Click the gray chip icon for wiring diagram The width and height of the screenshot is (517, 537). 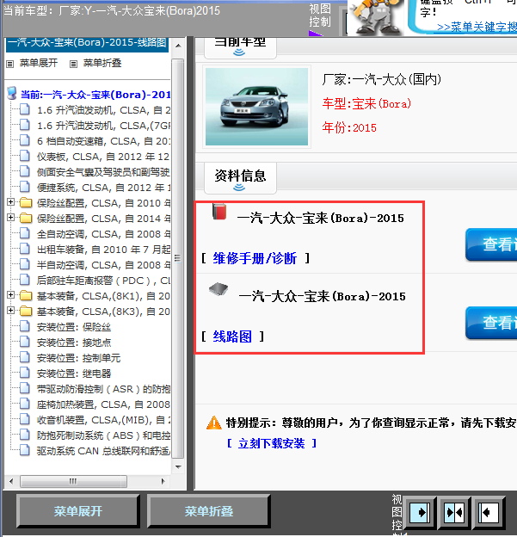point(218,289)
